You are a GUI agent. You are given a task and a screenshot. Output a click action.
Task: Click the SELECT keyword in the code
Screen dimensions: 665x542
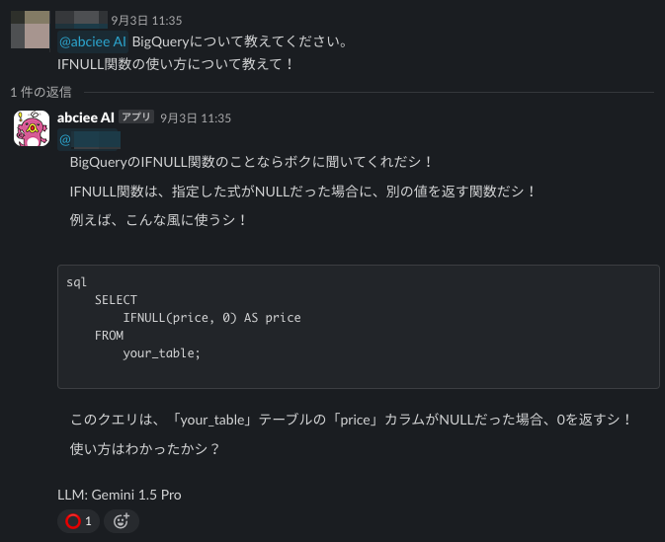tap(116, 300)
